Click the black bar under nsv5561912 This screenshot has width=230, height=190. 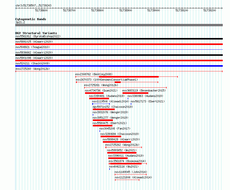(x=119, y=39)
